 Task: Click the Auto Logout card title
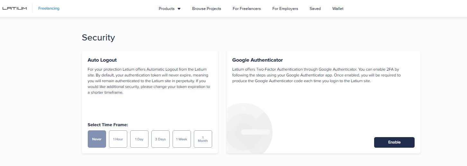pos(102,60)
